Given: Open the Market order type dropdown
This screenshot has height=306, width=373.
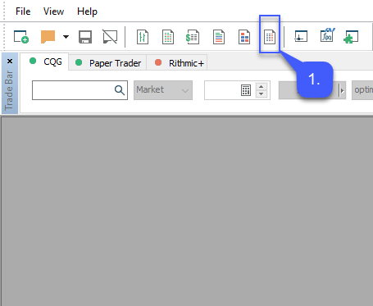Looking at the screenshot, I should 163,90.
